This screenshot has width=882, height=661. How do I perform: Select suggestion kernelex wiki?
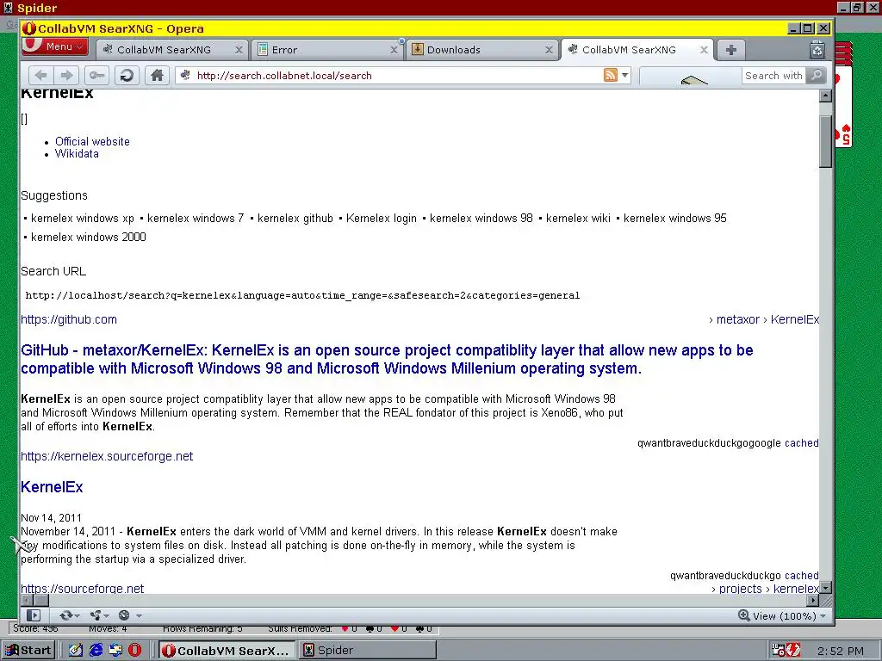(x=578, y=218)
